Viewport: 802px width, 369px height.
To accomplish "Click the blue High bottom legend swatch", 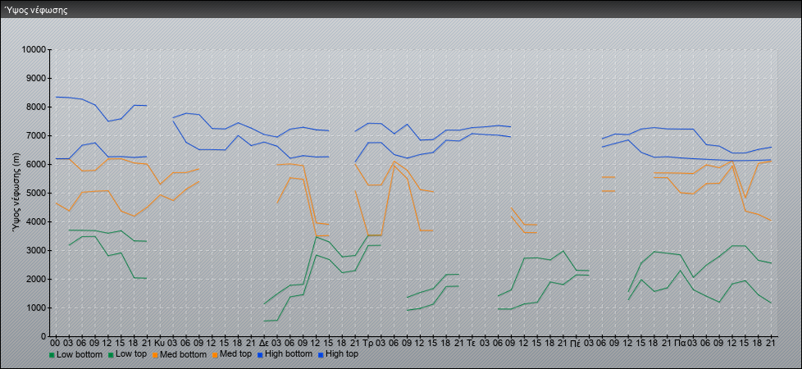I will point(259,354).
